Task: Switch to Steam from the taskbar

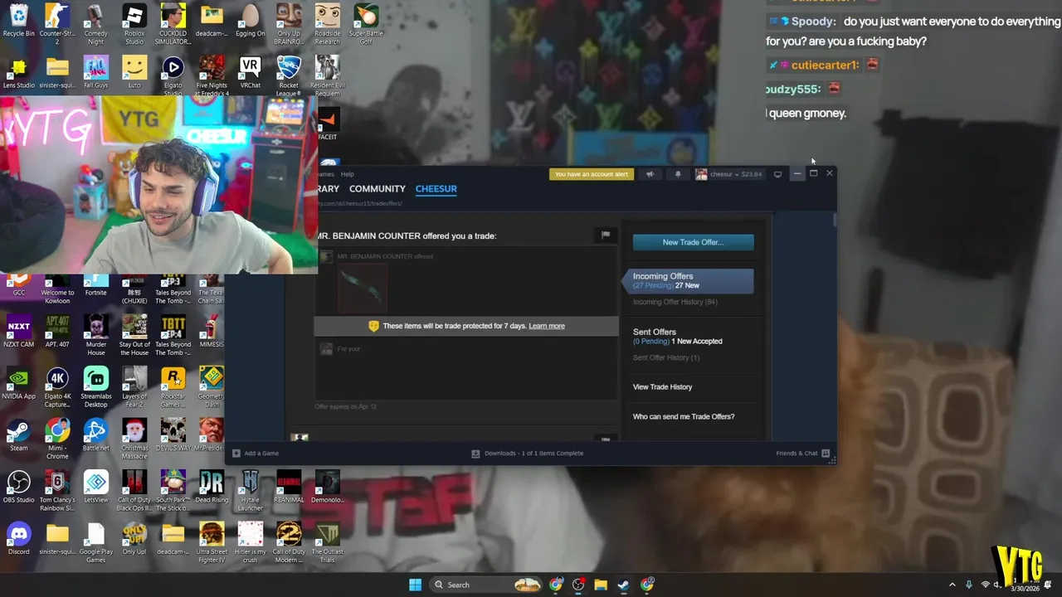Action: [623, 585]
